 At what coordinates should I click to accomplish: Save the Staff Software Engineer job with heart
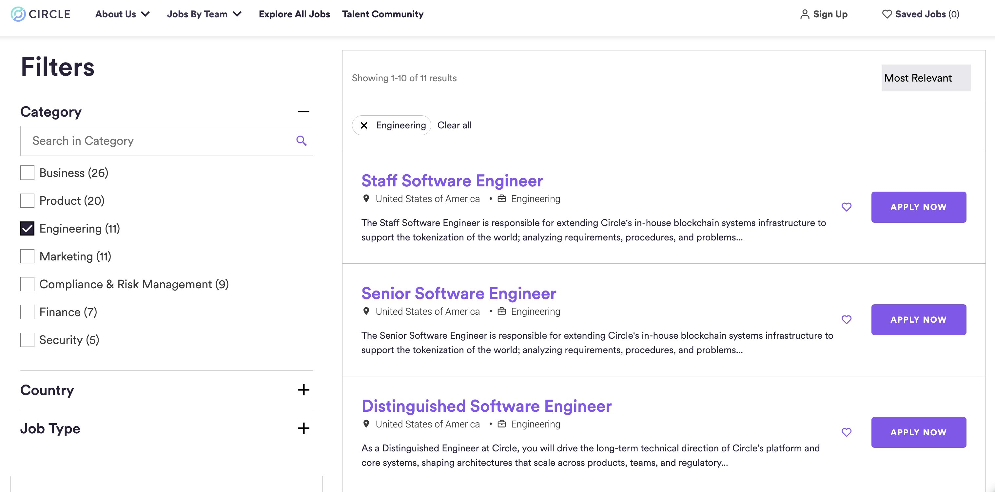[846, 207]
